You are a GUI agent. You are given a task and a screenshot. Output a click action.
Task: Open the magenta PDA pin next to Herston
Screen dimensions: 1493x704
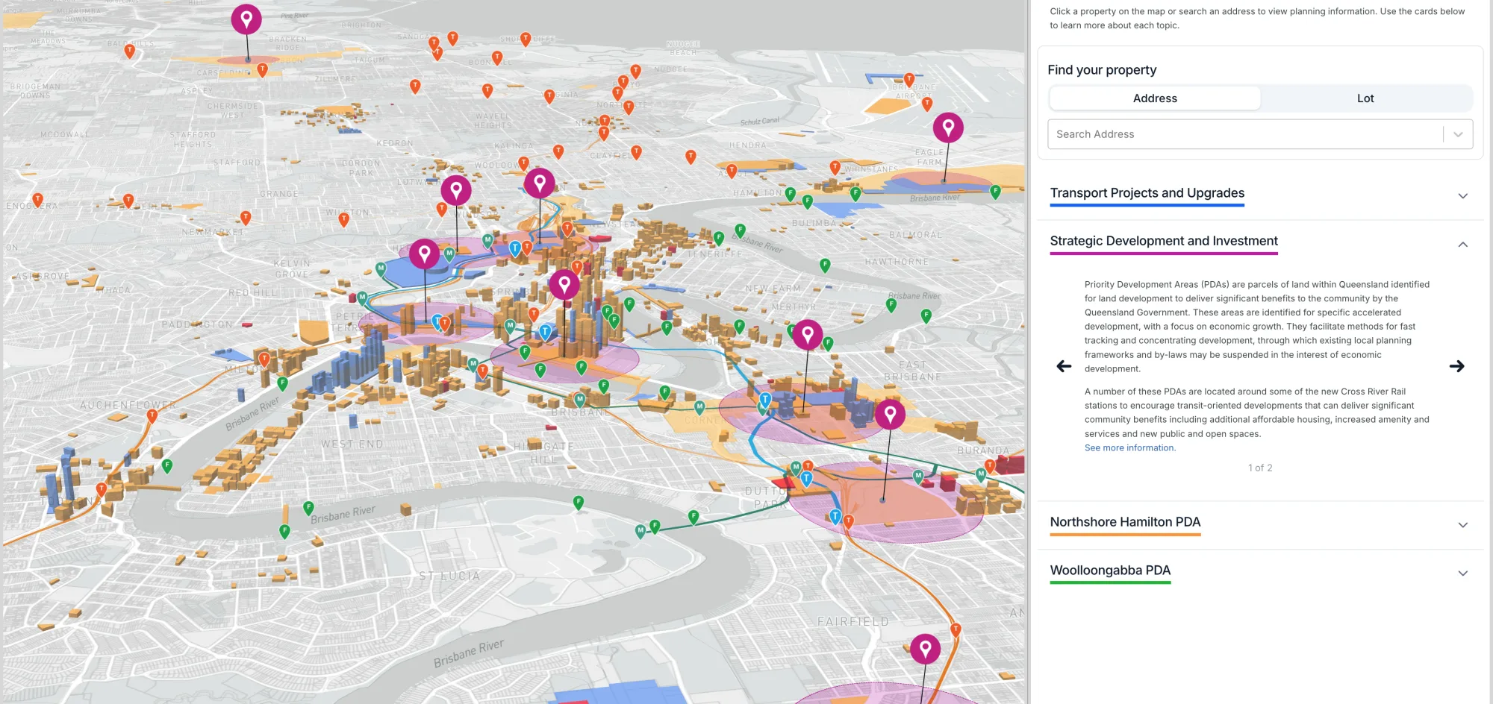tap(425, 254)
